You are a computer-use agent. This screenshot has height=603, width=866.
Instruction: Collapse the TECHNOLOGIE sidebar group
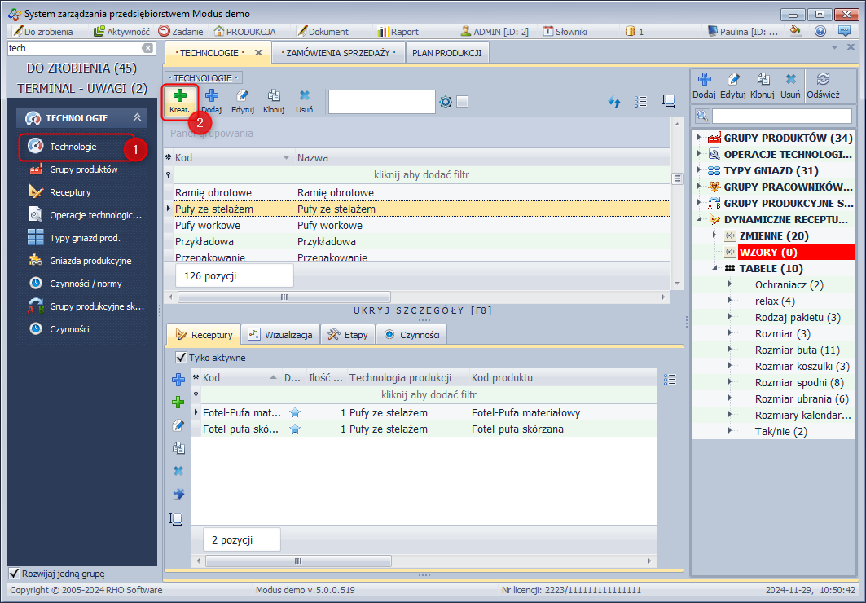click(137, 117)
